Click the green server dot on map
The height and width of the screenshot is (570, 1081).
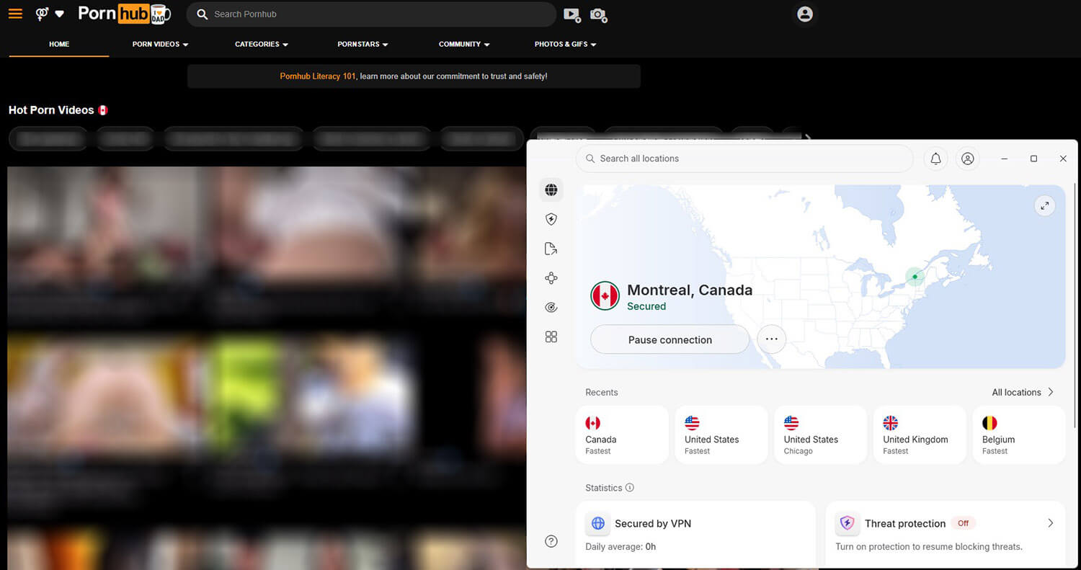coord(915,277)
